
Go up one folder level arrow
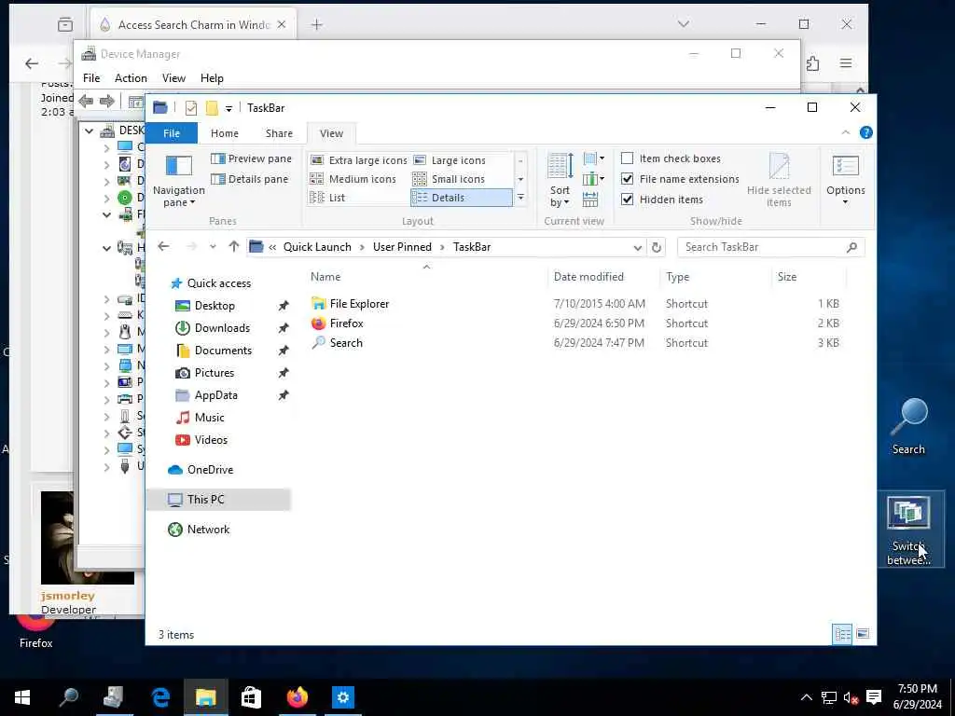tap(234, 246)
